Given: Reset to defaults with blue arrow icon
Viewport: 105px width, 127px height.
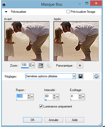Looking at the screenshot, I should pos(96,76).
